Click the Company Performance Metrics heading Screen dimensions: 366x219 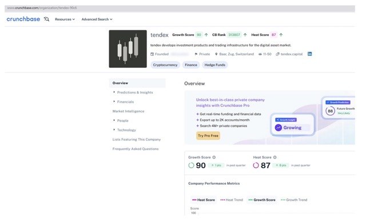(214, 184)
